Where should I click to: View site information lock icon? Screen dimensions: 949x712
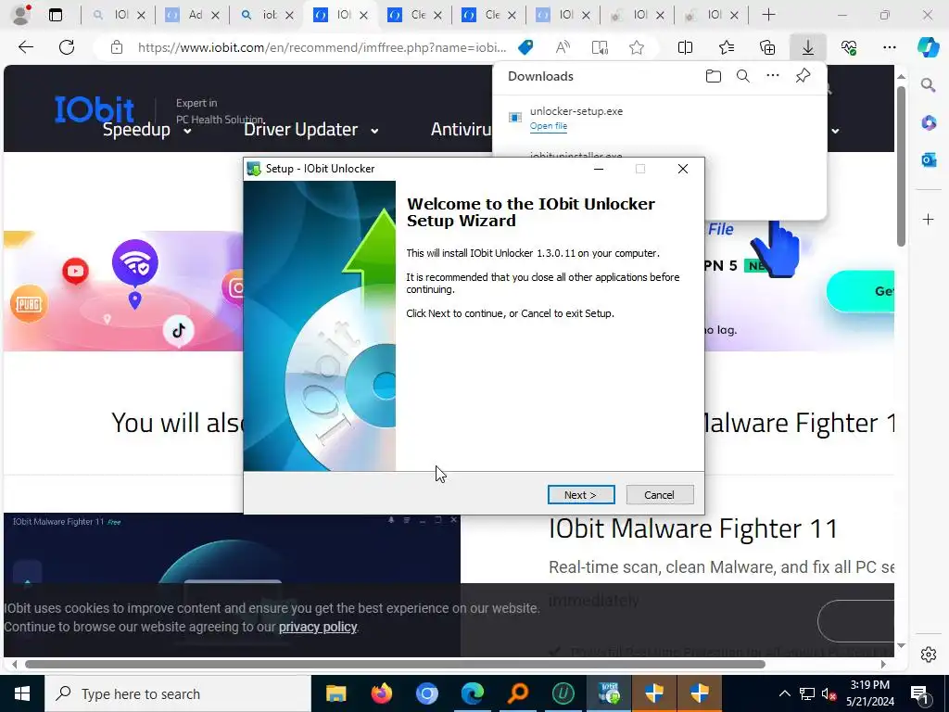117,47
